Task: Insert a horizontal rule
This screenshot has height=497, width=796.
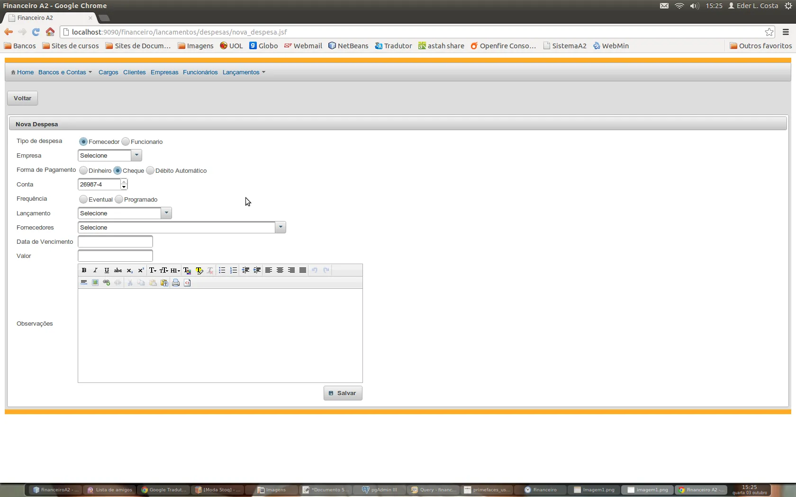Action: 84,283
